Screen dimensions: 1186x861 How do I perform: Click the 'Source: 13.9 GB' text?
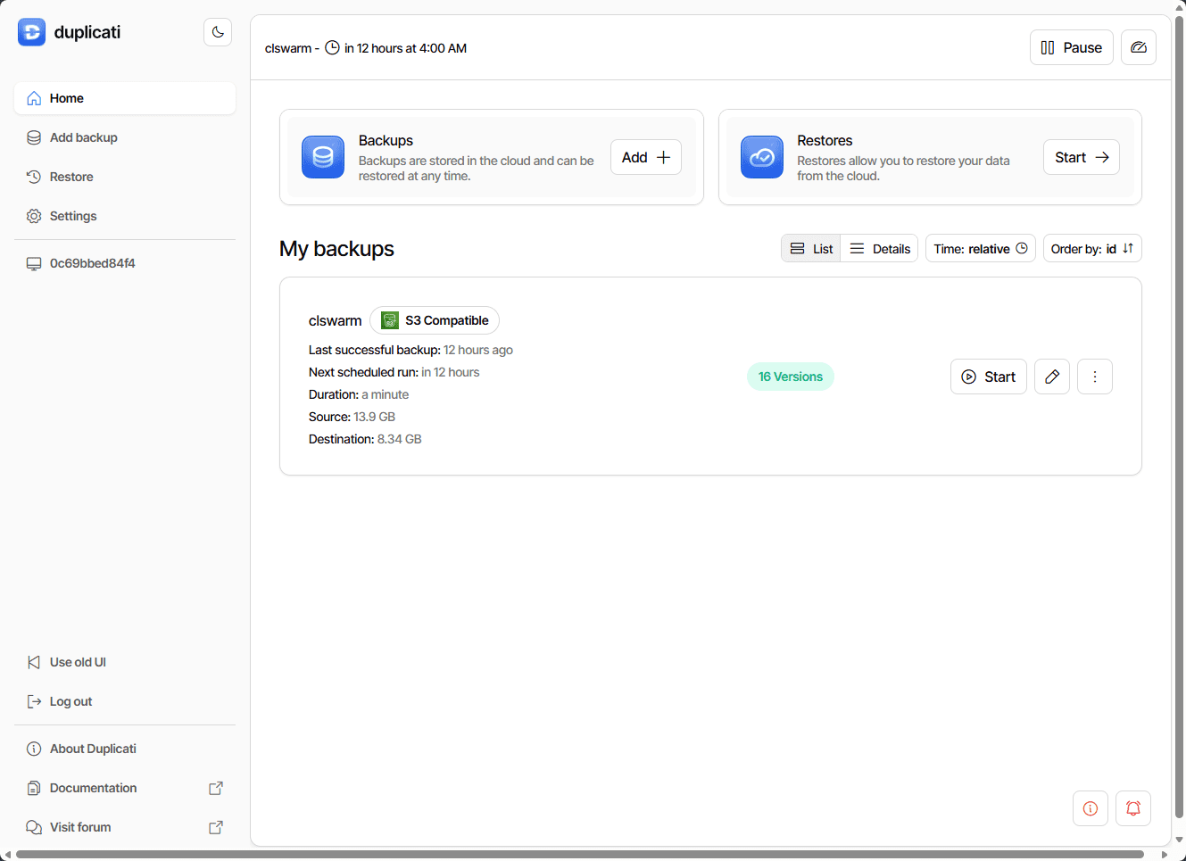pos(352,417)
